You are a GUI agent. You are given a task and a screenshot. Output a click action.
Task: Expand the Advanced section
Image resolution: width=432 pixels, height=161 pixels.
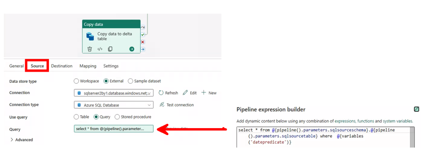22,140
